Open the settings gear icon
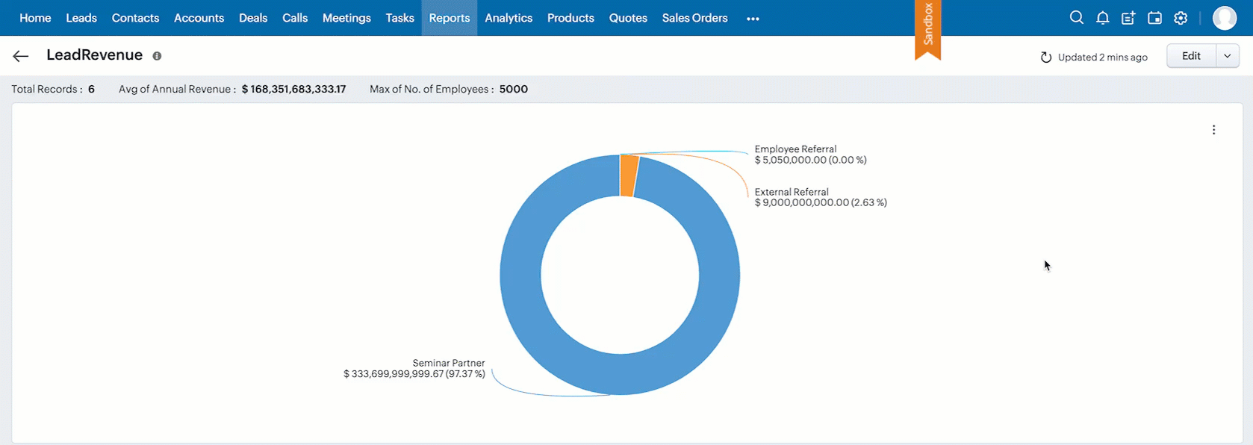 pos(1181,18)
